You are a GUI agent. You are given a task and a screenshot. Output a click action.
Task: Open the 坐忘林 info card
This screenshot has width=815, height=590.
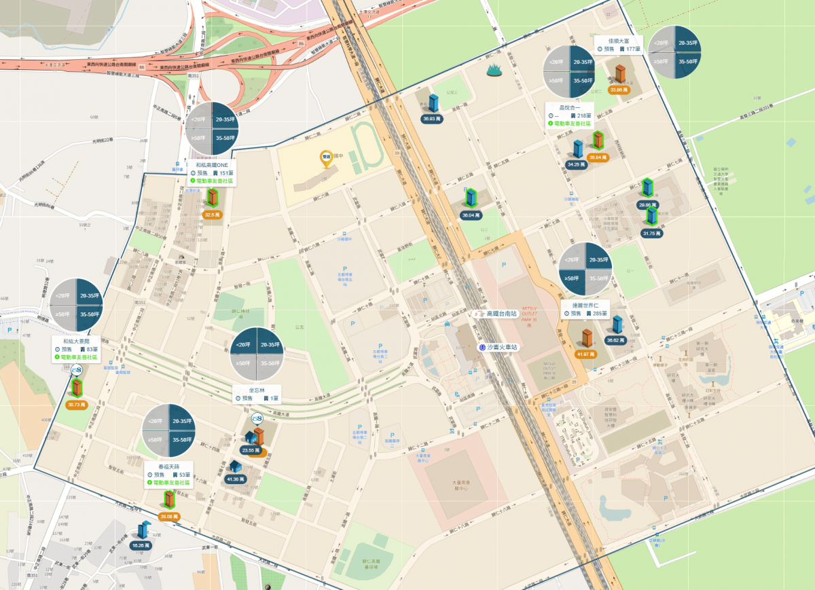tap(257, 394)
